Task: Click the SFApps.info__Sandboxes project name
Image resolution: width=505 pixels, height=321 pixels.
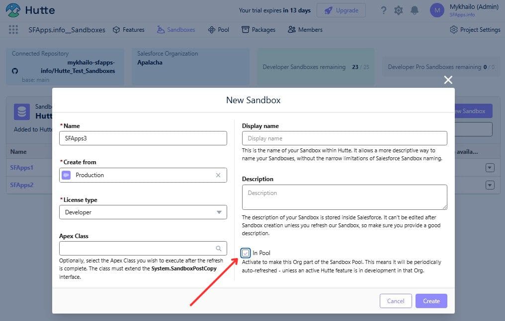Action: [67, 30]
